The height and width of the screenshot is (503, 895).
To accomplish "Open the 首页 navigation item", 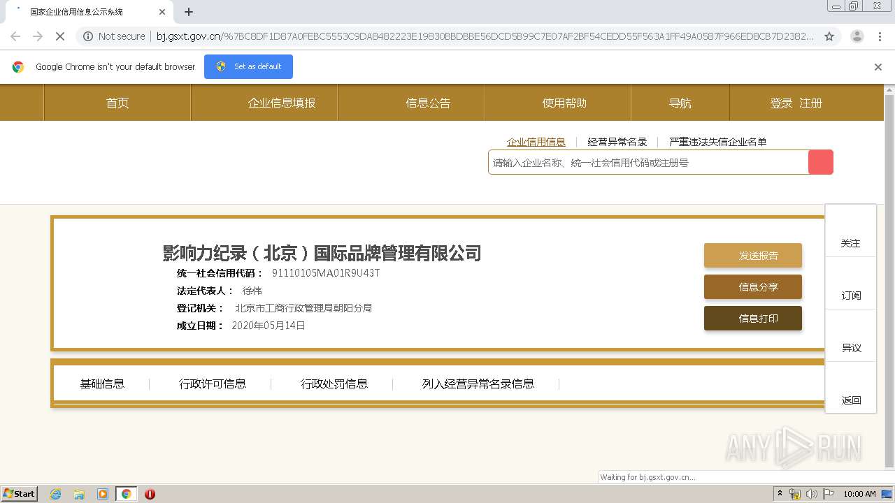I will pyautogui.click(x=117, y=103).
